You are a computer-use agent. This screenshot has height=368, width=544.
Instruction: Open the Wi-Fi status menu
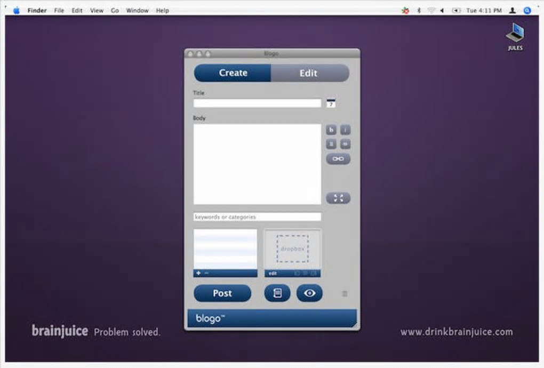431,11
